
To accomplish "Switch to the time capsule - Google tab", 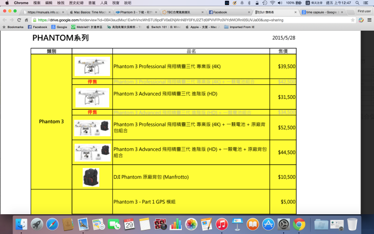I will [322, 12].
